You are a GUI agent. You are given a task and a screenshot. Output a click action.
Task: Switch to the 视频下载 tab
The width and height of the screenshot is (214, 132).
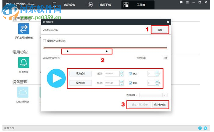(105, 5)
